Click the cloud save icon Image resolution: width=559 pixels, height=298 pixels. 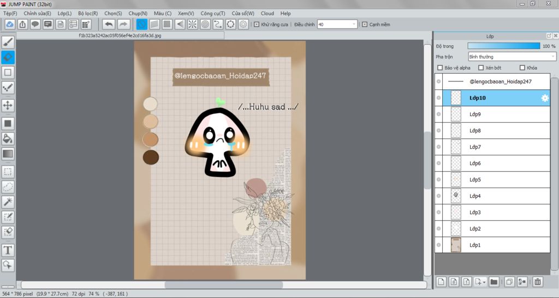10,24
